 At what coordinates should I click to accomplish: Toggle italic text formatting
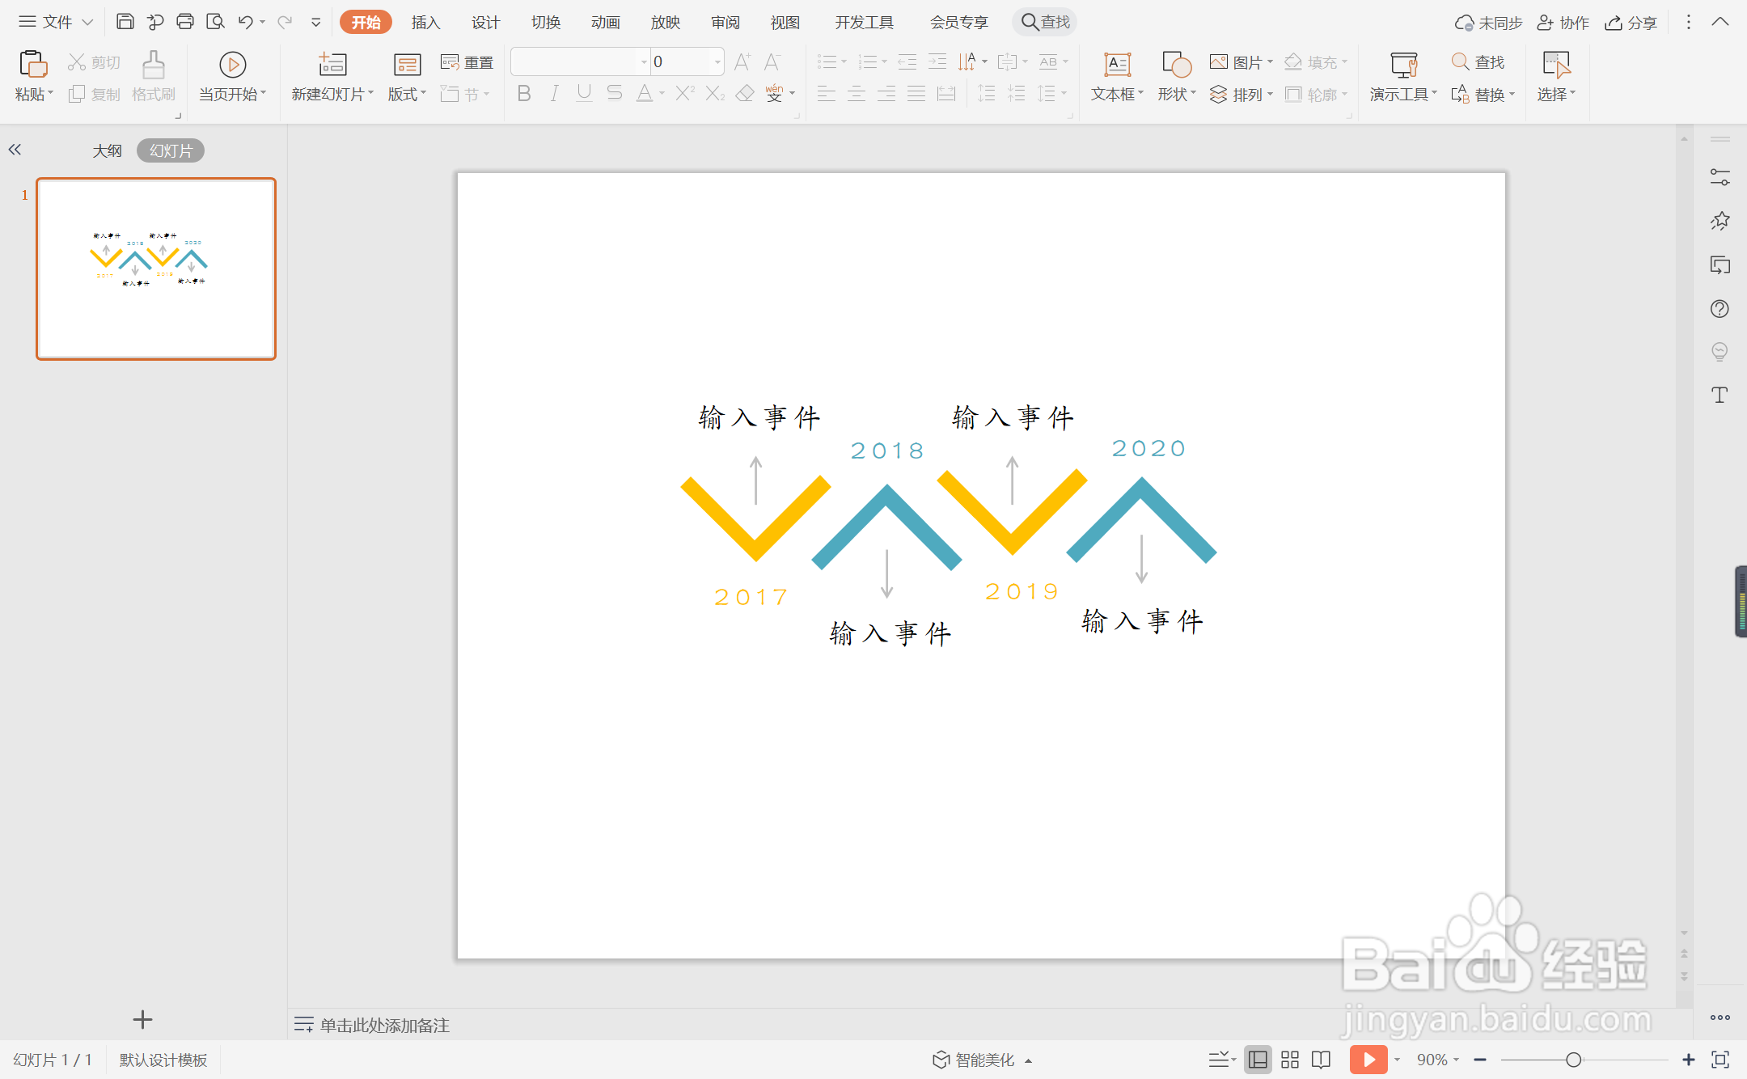tap(554, 94)
